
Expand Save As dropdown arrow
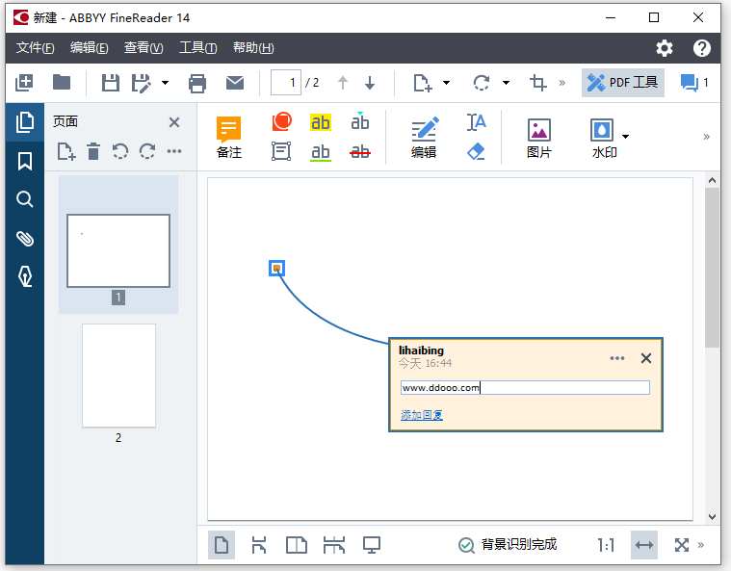click(x=165, y=83)
